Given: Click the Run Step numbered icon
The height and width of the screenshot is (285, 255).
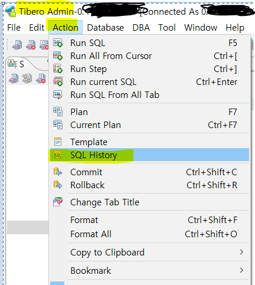Looking at the screenshot, I should click(x=58, y=69).
